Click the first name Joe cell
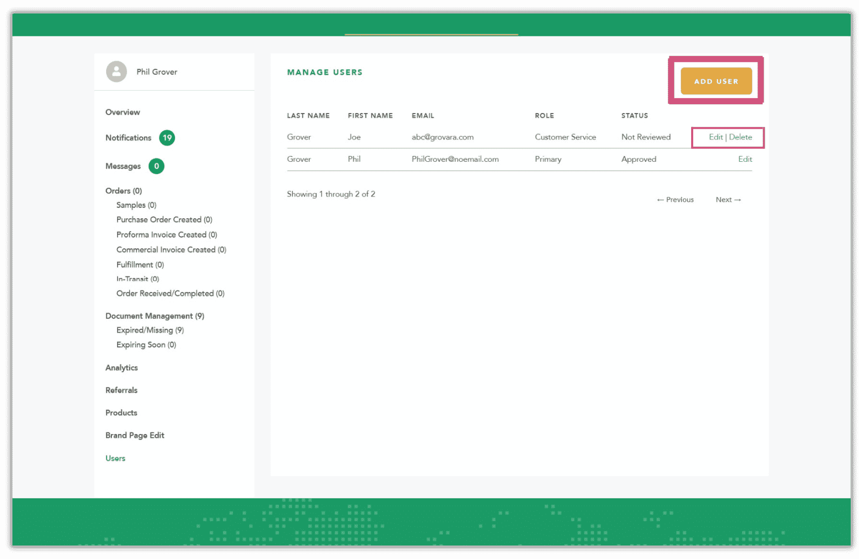859x559 pixels. coord(354,137)
